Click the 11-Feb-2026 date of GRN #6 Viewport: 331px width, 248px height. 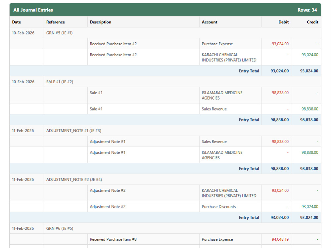tap(23, 228)
